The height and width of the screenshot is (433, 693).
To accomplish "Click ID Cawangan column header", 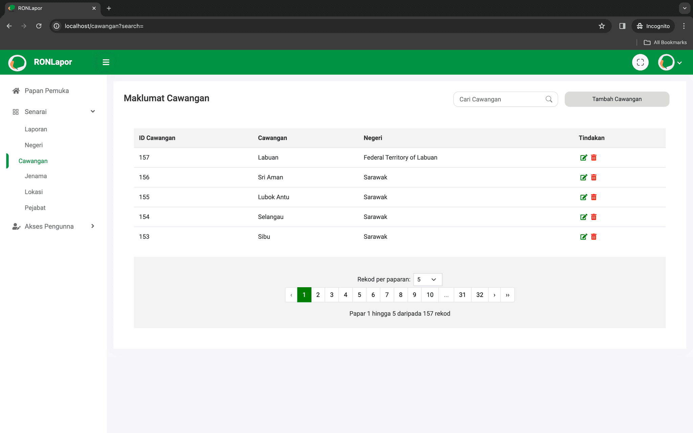I will 157,138.
